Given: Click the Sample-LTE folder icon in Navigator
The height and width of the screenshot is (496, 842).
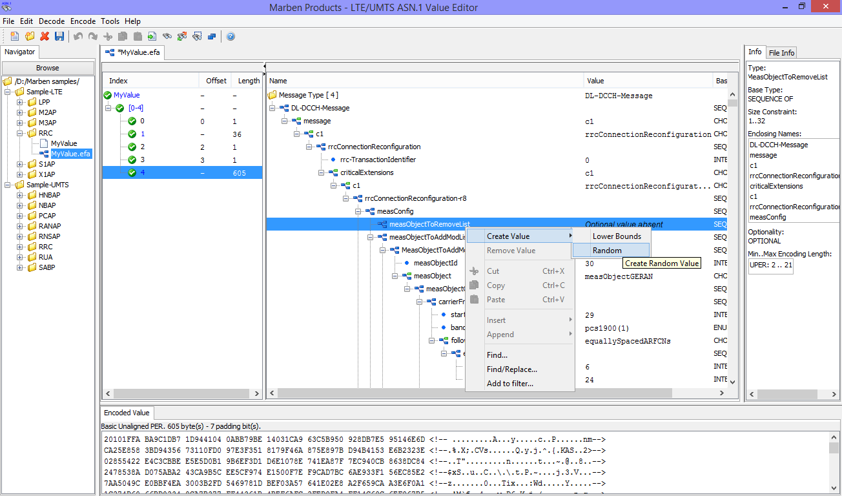Looking at the screenshot, I should [19, 92].
